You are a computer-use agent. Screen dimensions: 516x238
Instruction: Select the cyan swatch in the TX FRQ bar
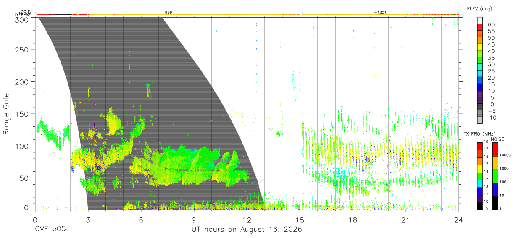pos(480,183)
